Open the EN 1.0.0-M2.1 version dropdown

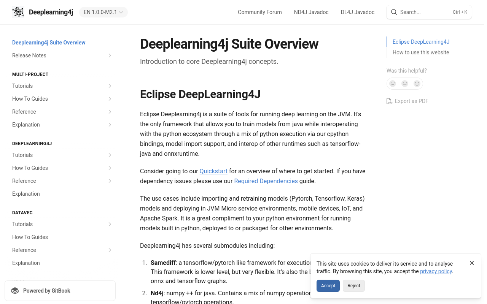103,12
